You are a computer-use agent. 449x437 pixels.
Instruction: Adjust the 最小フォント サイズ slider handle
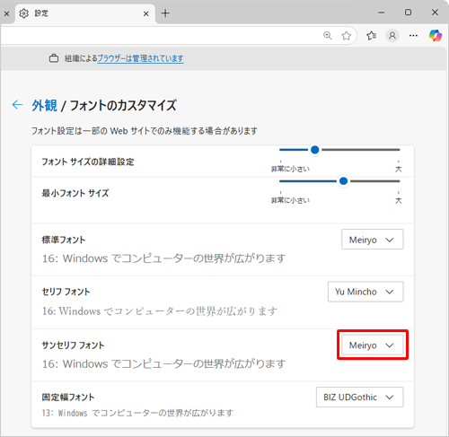(344, 181)
